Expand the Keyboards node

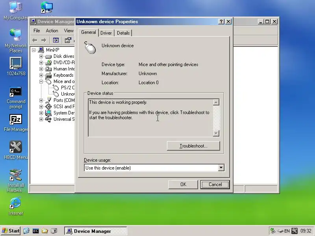(41, 75)
